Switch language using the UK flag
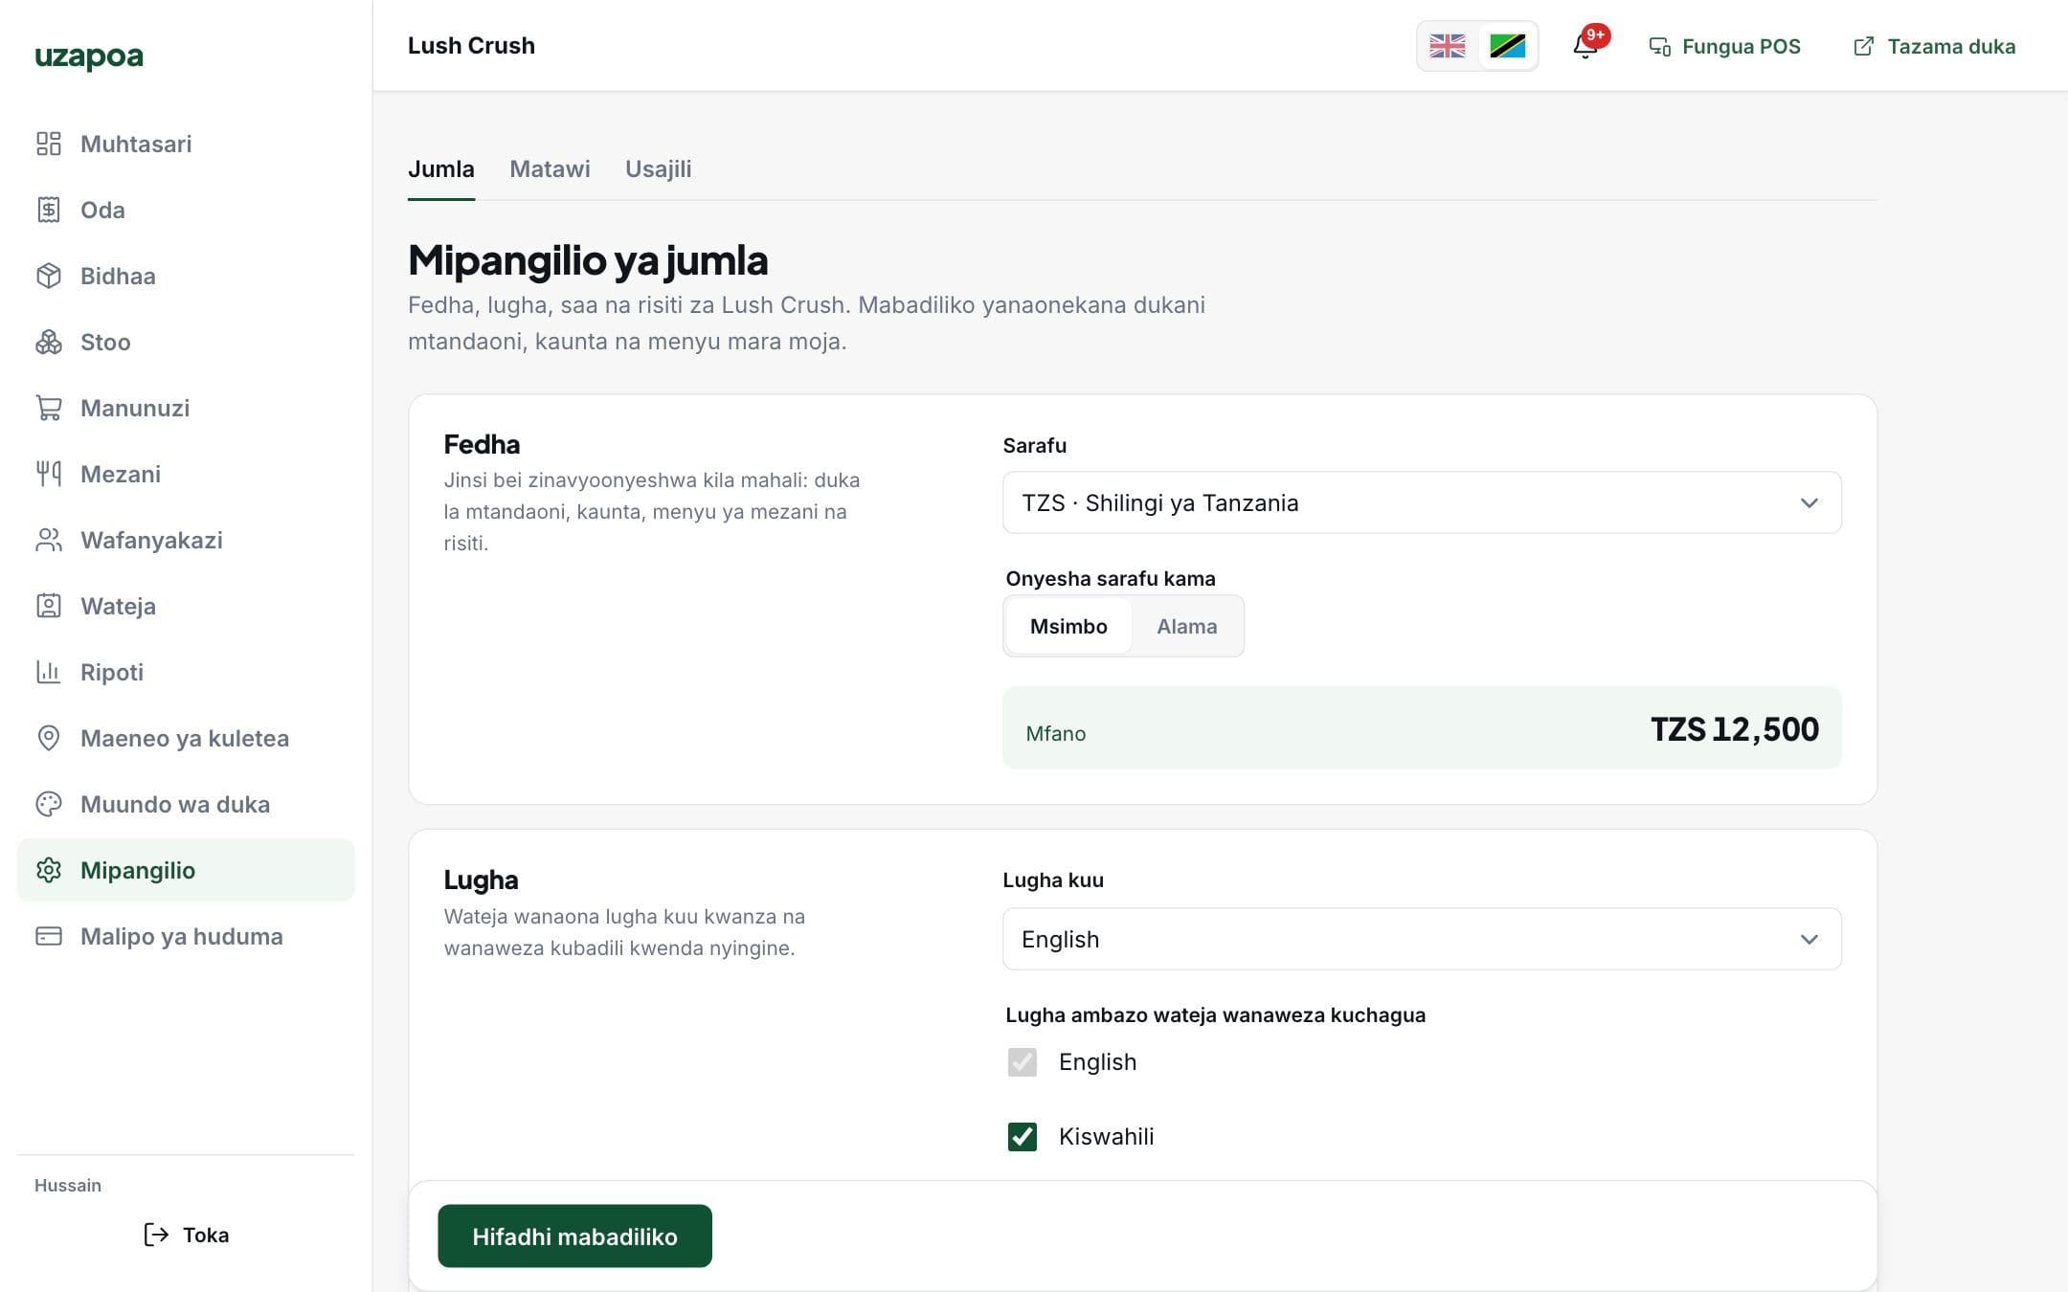Image resolution: width=2068 pixels, height=1292 pixels. [1447, 46]
